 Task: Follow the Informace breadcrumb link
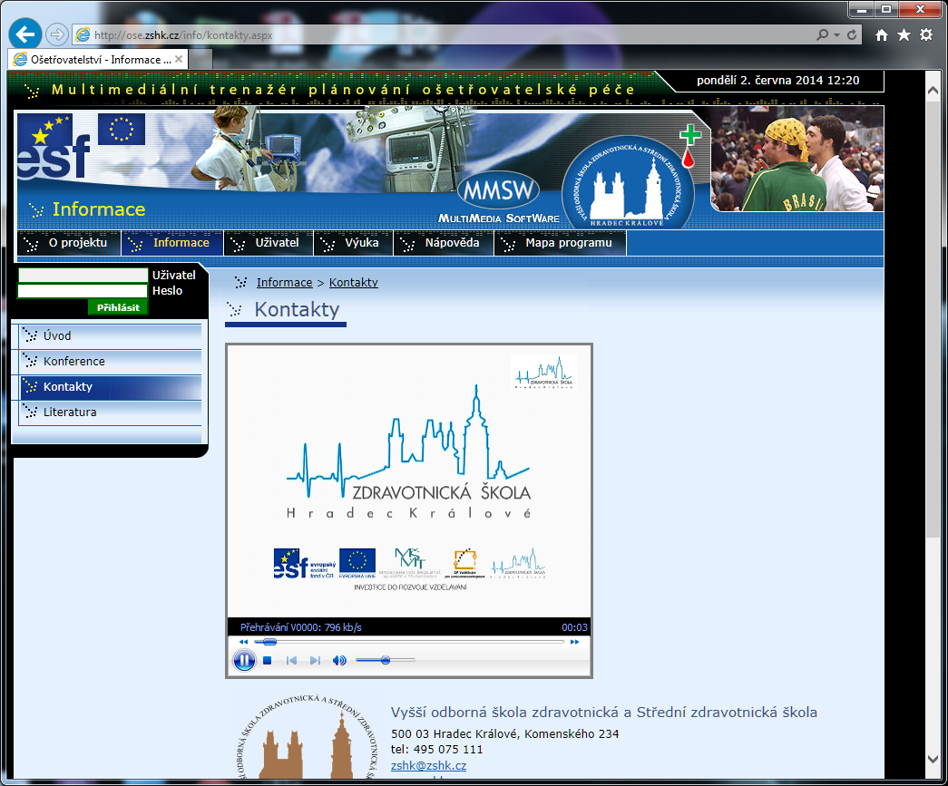284,282
